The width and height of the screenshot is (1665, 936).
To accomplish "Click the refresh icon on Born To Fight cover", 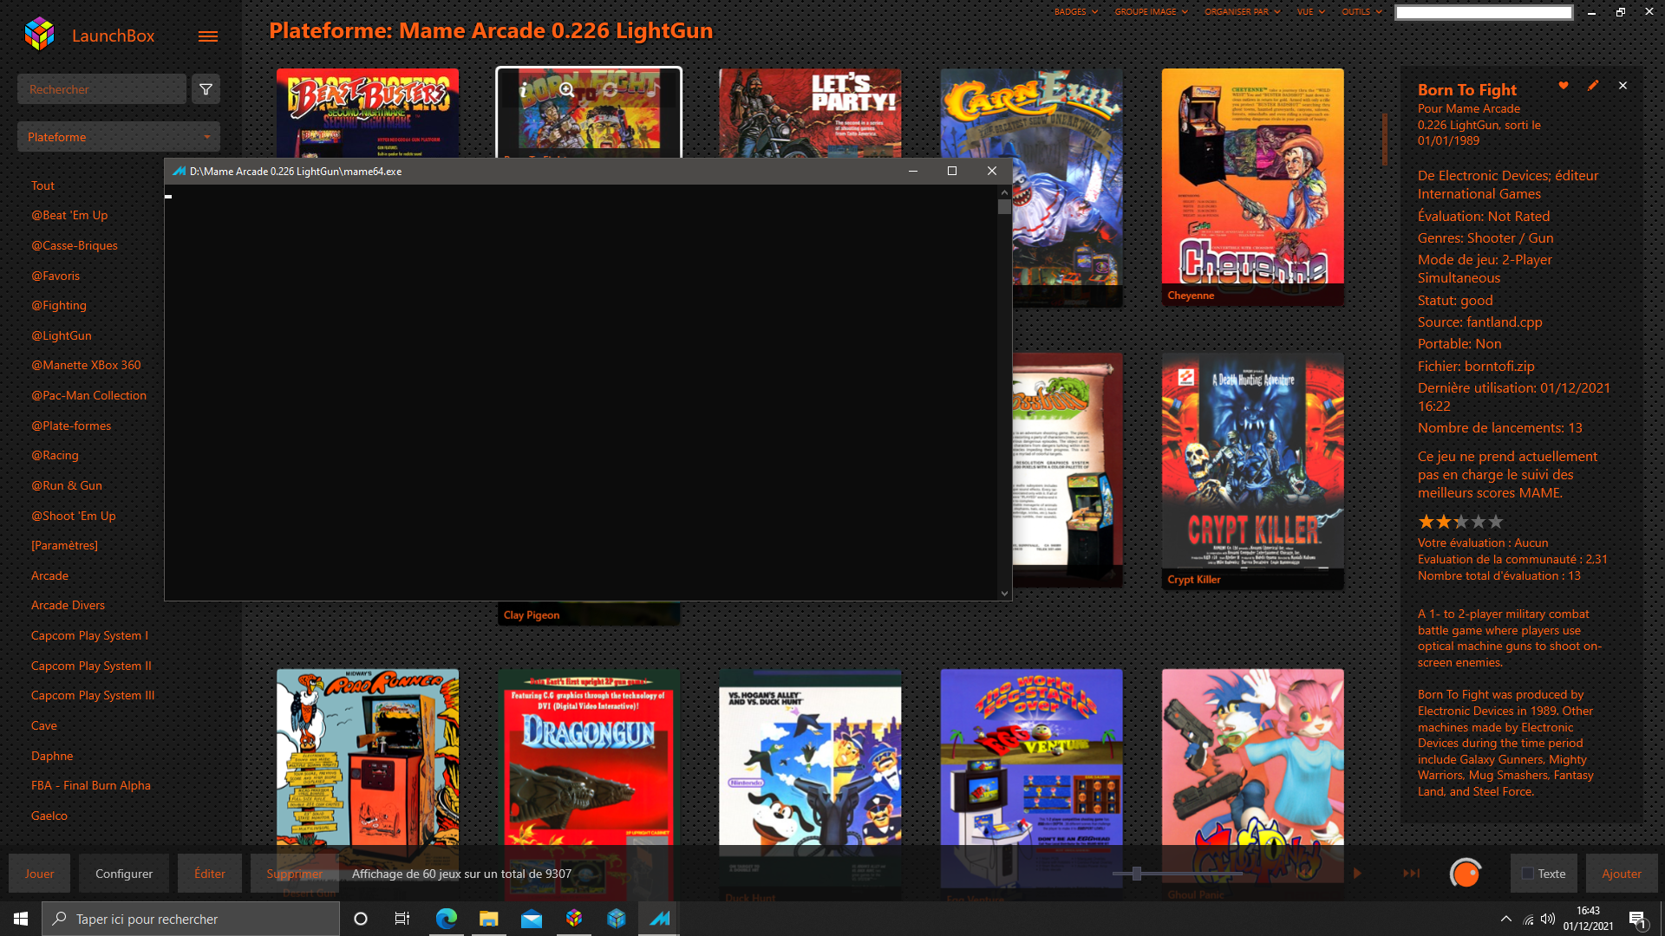I will (x=610, y=89).
